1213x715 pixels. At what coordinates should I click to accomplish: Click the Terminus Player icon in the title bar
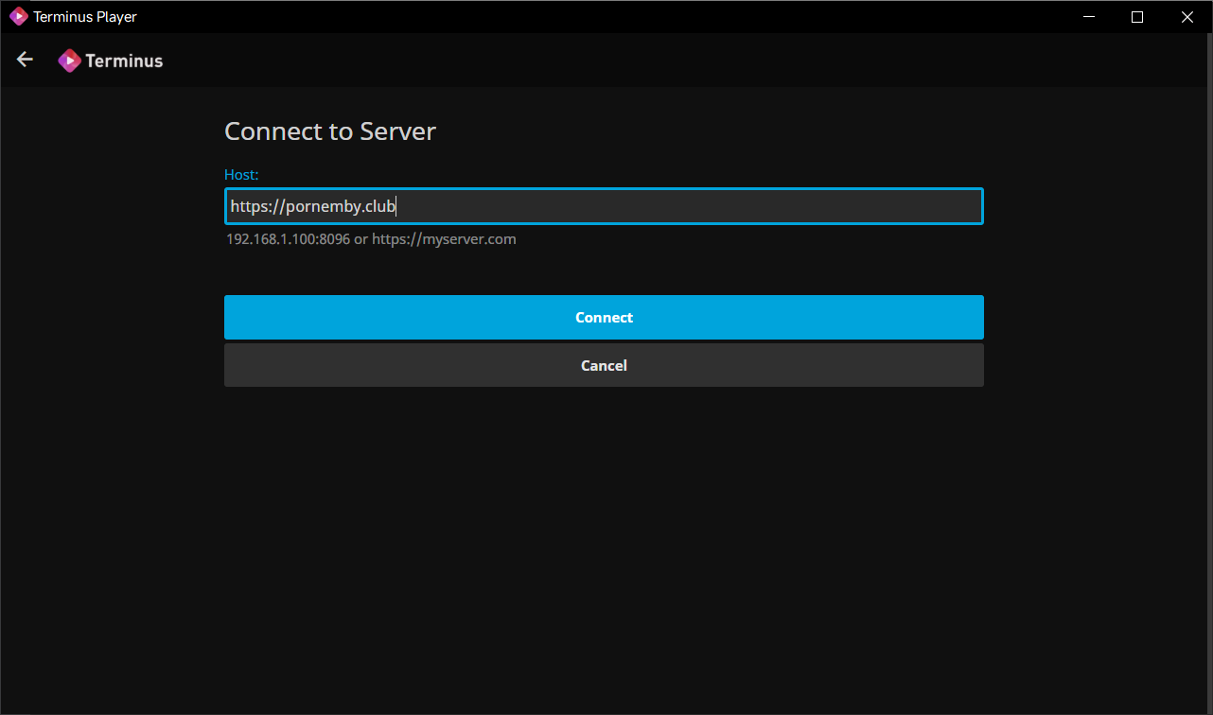(18, 16)
